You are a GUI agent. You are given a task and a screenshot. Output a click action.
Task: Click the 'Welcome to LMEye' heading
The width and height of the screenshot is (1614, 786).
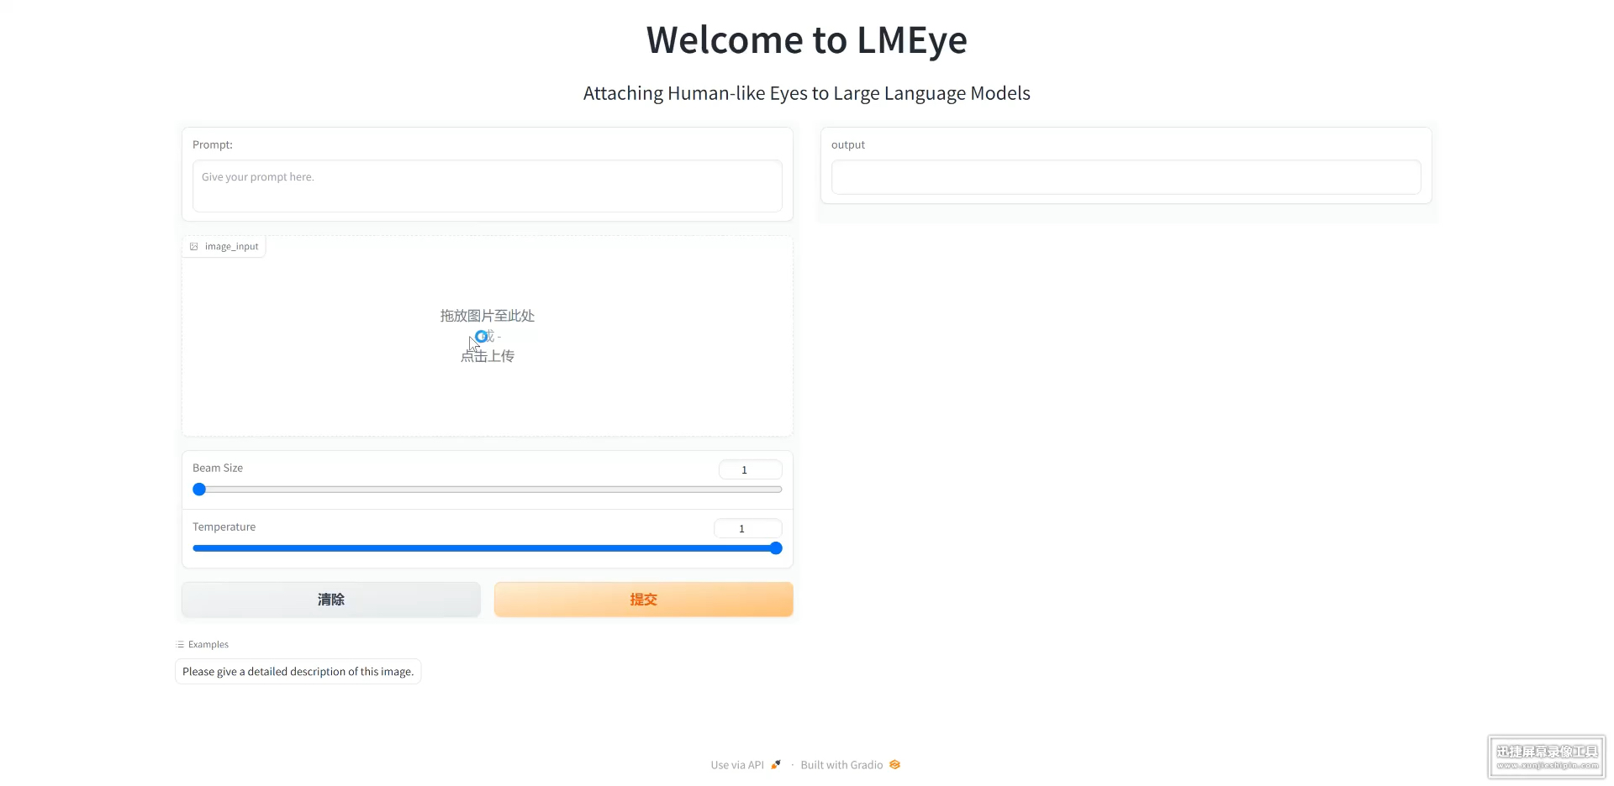807,40
